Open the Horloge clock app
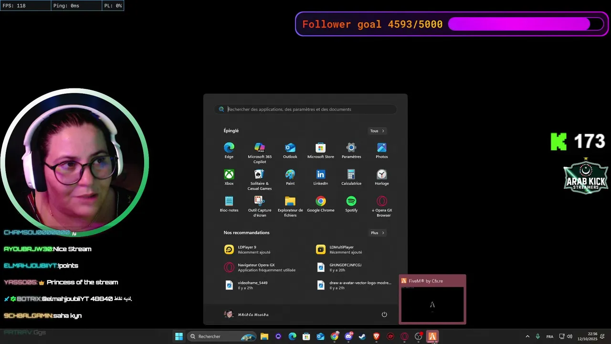The width and height of the screenshot is (611, 344). pos(382,177)
